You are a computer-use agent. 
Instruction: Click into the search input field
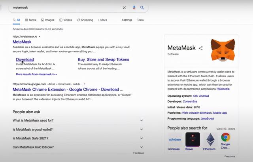coord(63,8)
